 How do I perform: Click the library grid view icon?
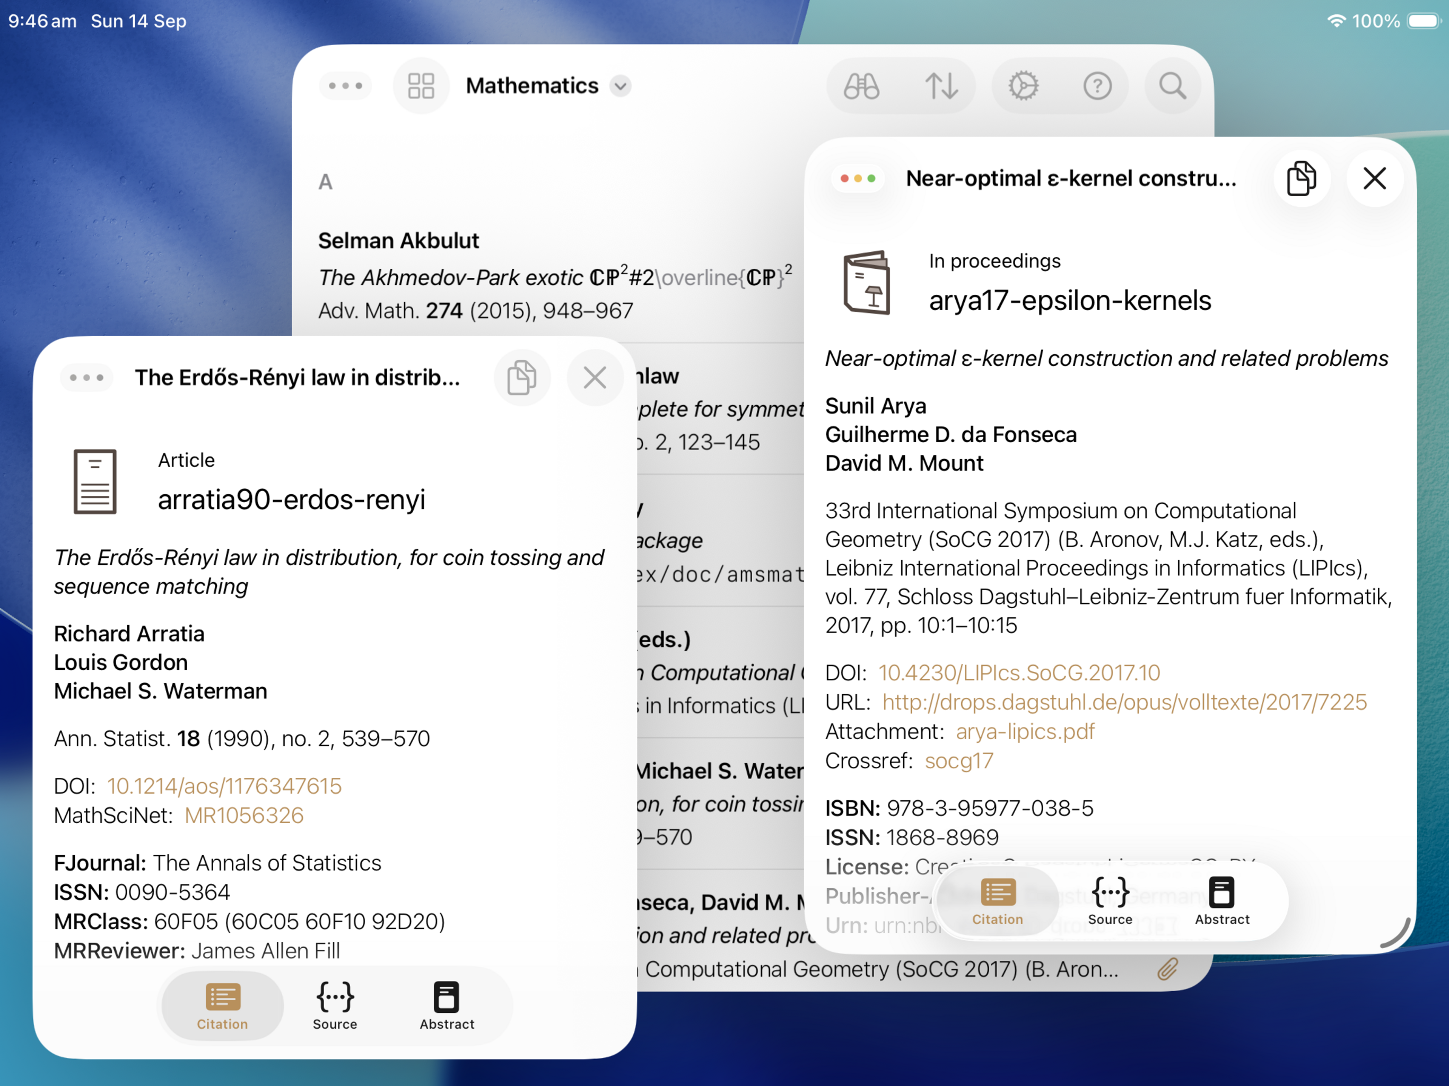[x=421, y=86]
